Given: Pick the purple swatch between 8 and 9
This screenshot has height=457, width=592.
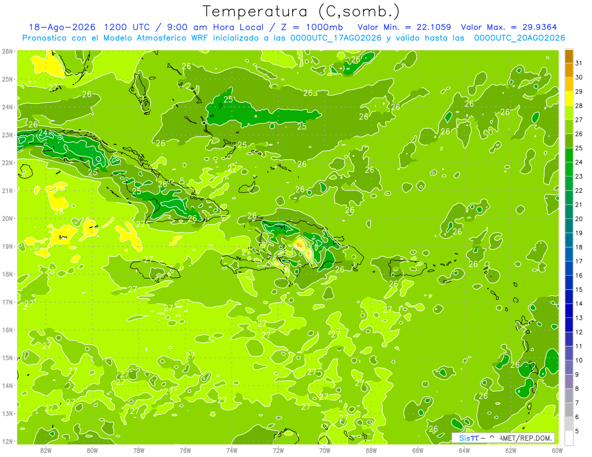Looking at the screenshot, I should pos(569,382).
